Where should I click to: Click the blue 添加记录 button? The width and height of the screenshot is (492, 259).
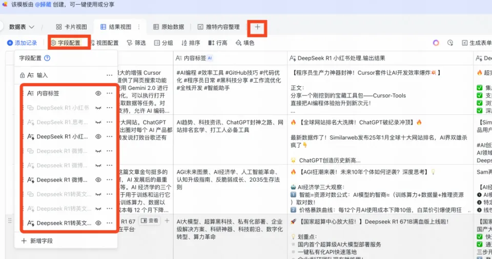pos(22,43)
